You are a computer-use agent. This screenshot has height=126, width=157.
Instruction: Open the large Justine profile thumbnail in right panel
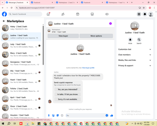[x=135, y=26]
